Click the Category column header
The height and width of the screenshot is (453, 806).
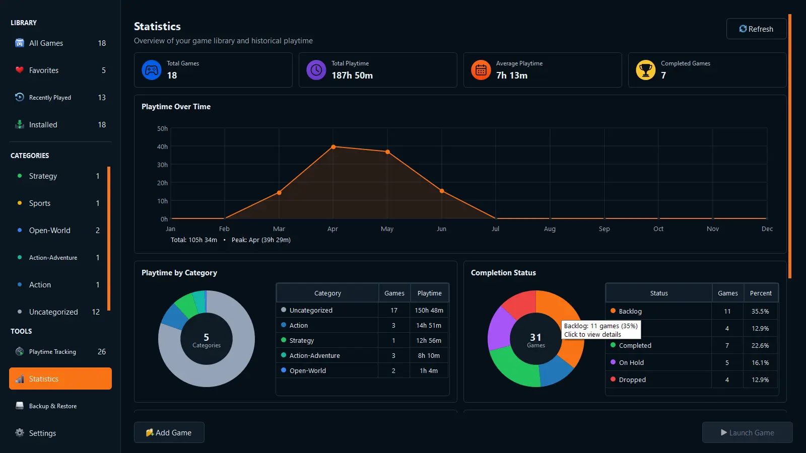click(x=327, y=293)
